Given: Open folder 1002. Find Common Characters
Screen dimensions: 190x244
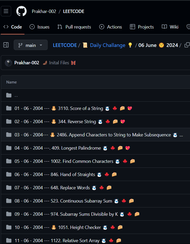Looking at the screenshot, I should click(75, 161).
